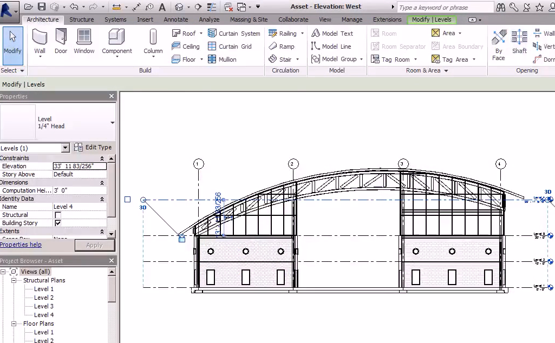Open the Levels (1) filter dropdown
The image size is (555, 343).
(x=65, y=148)
